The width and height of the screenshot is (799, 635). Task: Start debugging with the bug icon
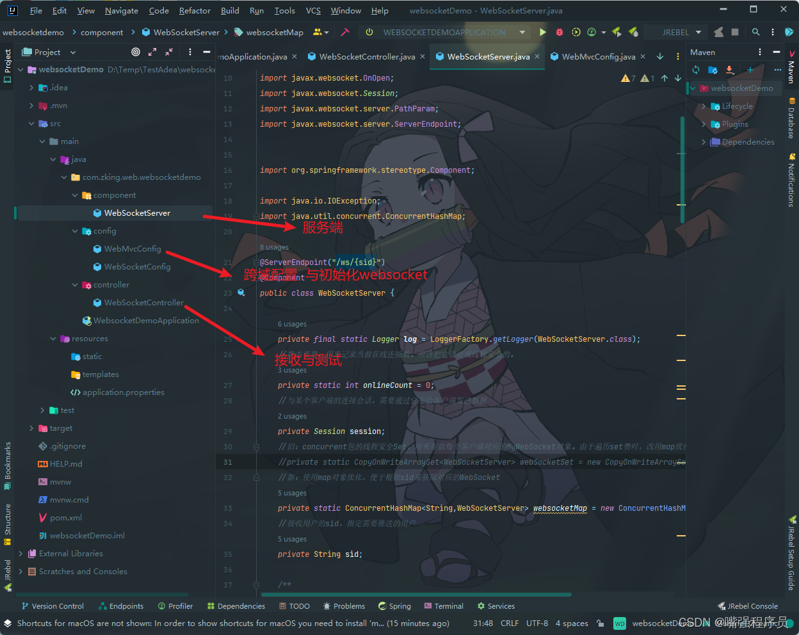coord(560,32)
